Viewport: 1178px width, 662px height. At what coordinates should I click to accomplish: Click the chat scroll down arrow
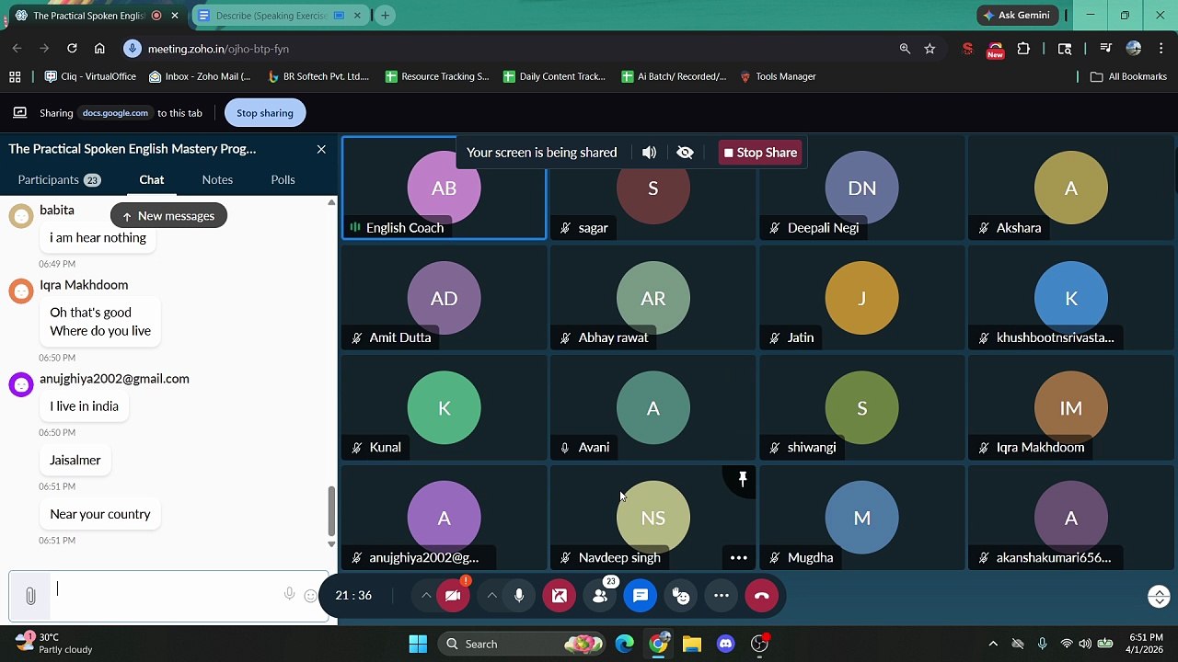pyautogui.click(x=331, y=544)
